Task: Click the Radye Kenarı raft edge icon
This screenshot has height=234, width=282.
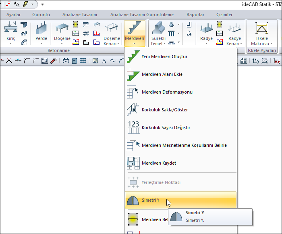Action: [x=234, y=28]
